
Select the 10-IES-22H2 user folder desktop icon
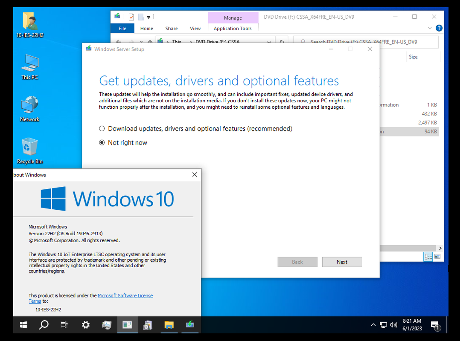click(x=29, y=25)
